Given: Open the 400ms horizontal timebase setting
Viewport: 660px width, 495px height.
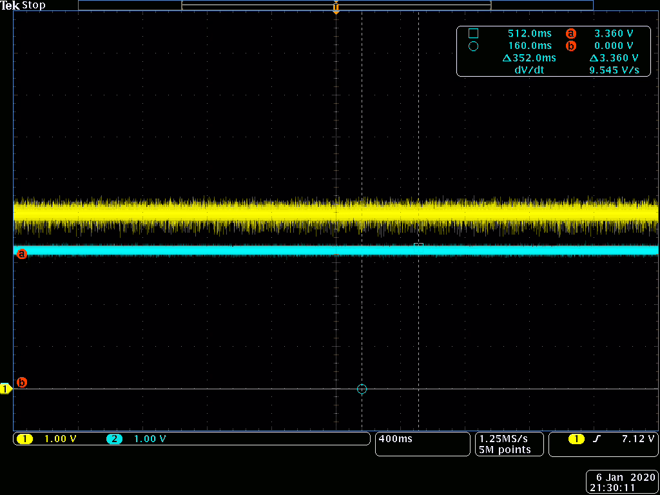Looking at the screenshot, I should [396, 439].
